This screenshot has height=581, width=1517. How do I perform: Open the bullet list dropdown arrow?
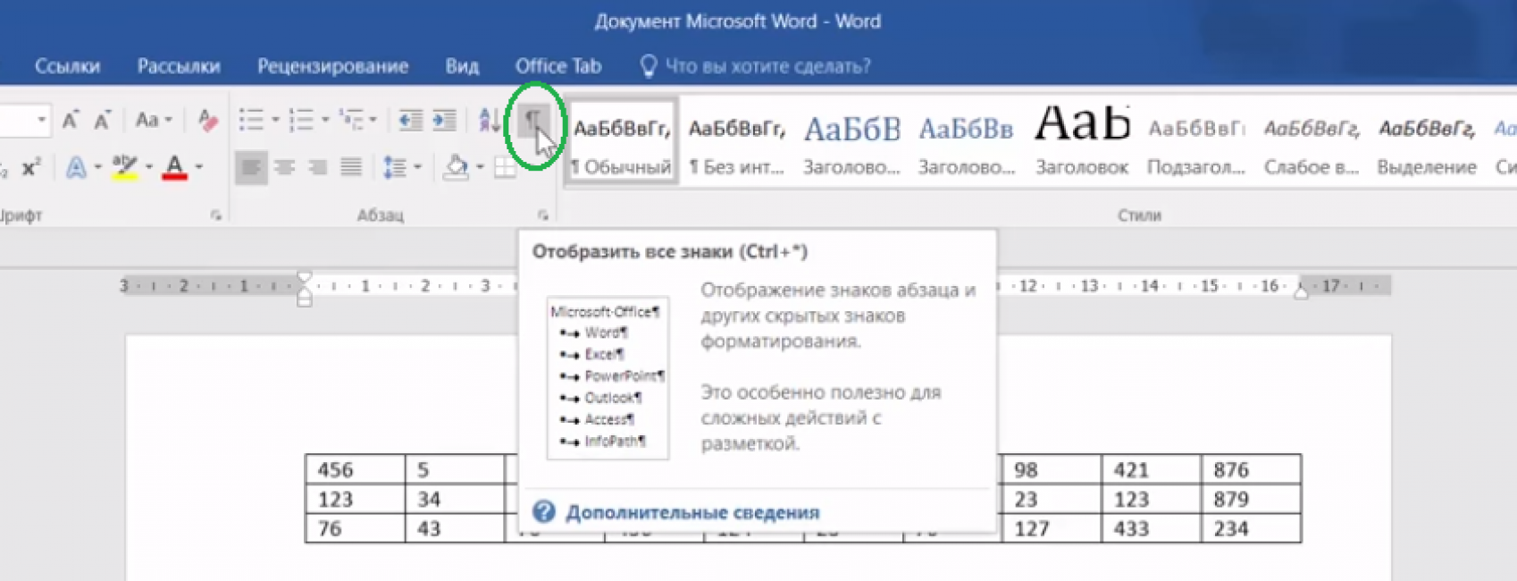point(275,120)
